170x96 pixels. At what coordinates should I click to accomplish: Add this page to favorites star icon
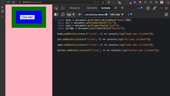(103, 2)
